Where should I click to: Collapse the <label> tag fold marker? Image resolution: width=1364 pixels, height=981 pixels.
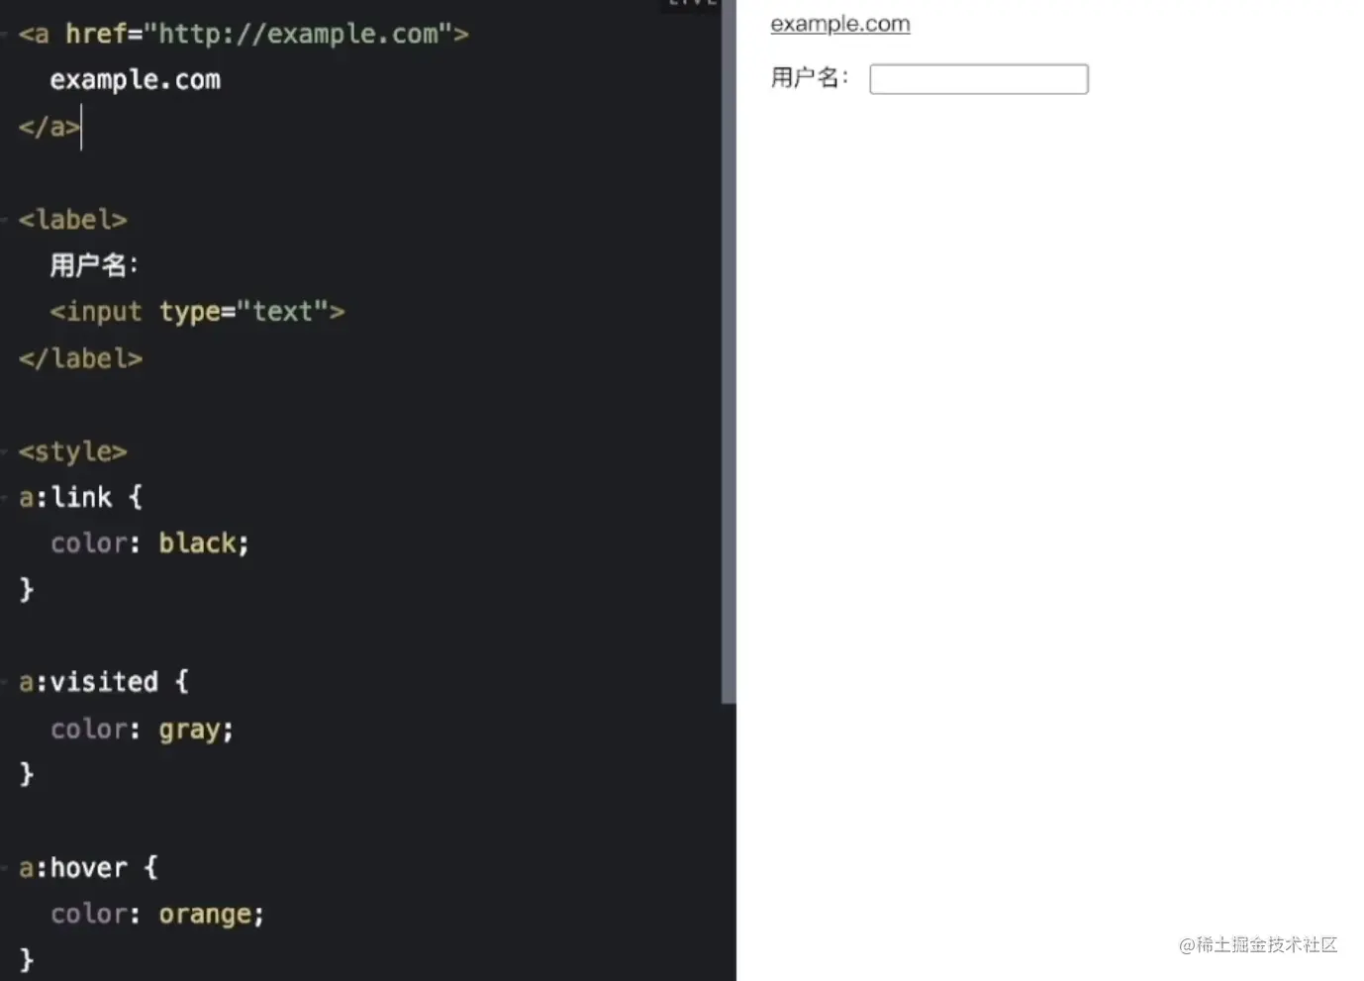click(6, 220)
